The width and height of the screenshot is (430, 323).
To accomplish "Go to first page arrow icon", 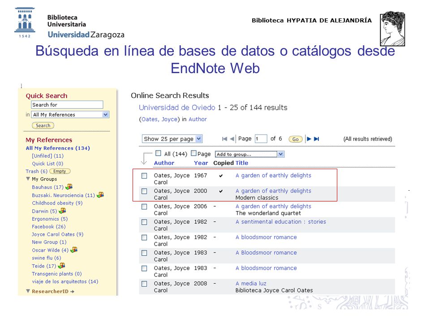I will pos(224,139).
